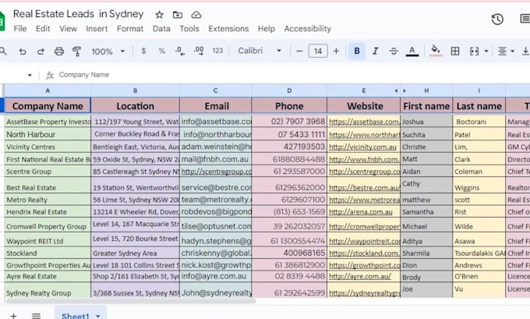Open the Format menu
The image size is (530, 319).
point(130,29)
